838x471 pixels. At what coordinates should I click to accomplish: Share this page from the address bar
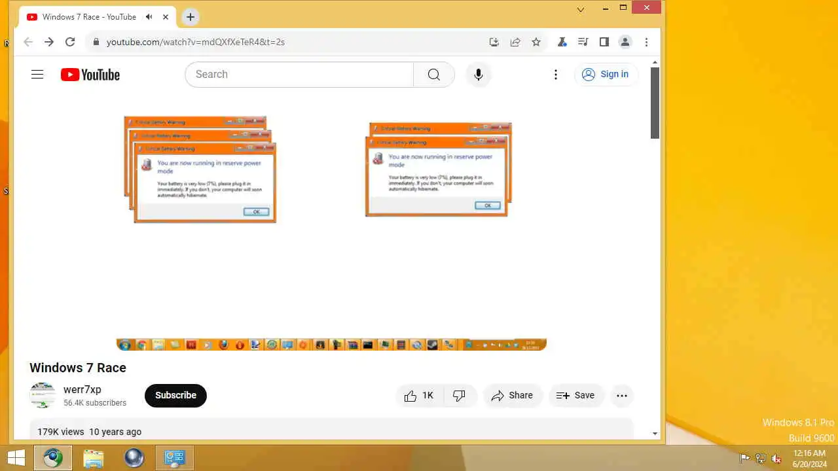[515, 42]
